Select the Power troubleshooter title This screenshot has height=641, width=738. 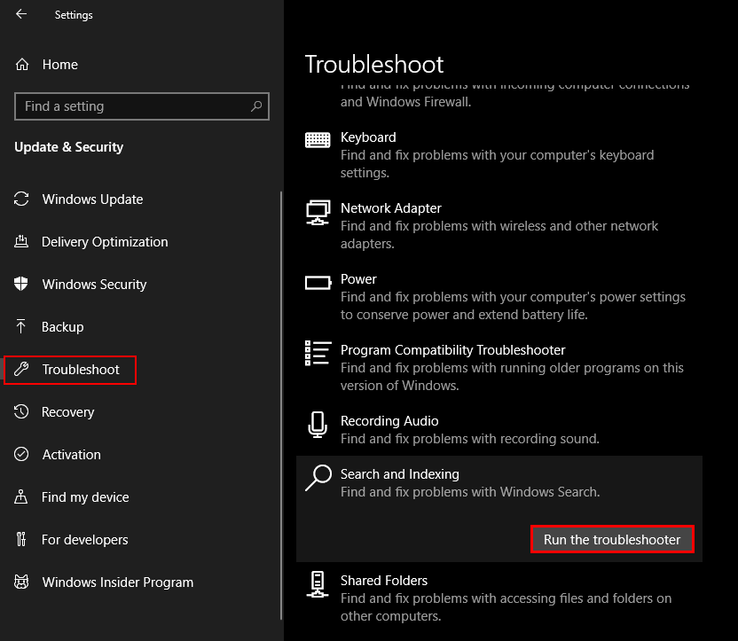(358, 279)
